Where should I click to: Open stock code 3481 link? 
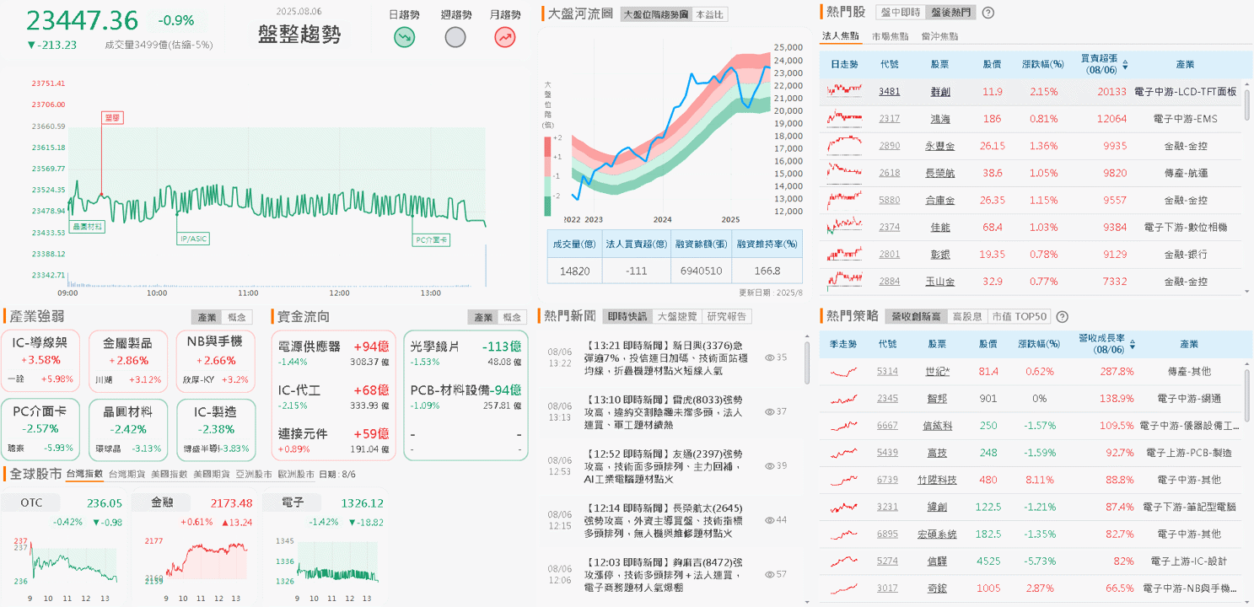pyautogui.click(x=889, y=91)
